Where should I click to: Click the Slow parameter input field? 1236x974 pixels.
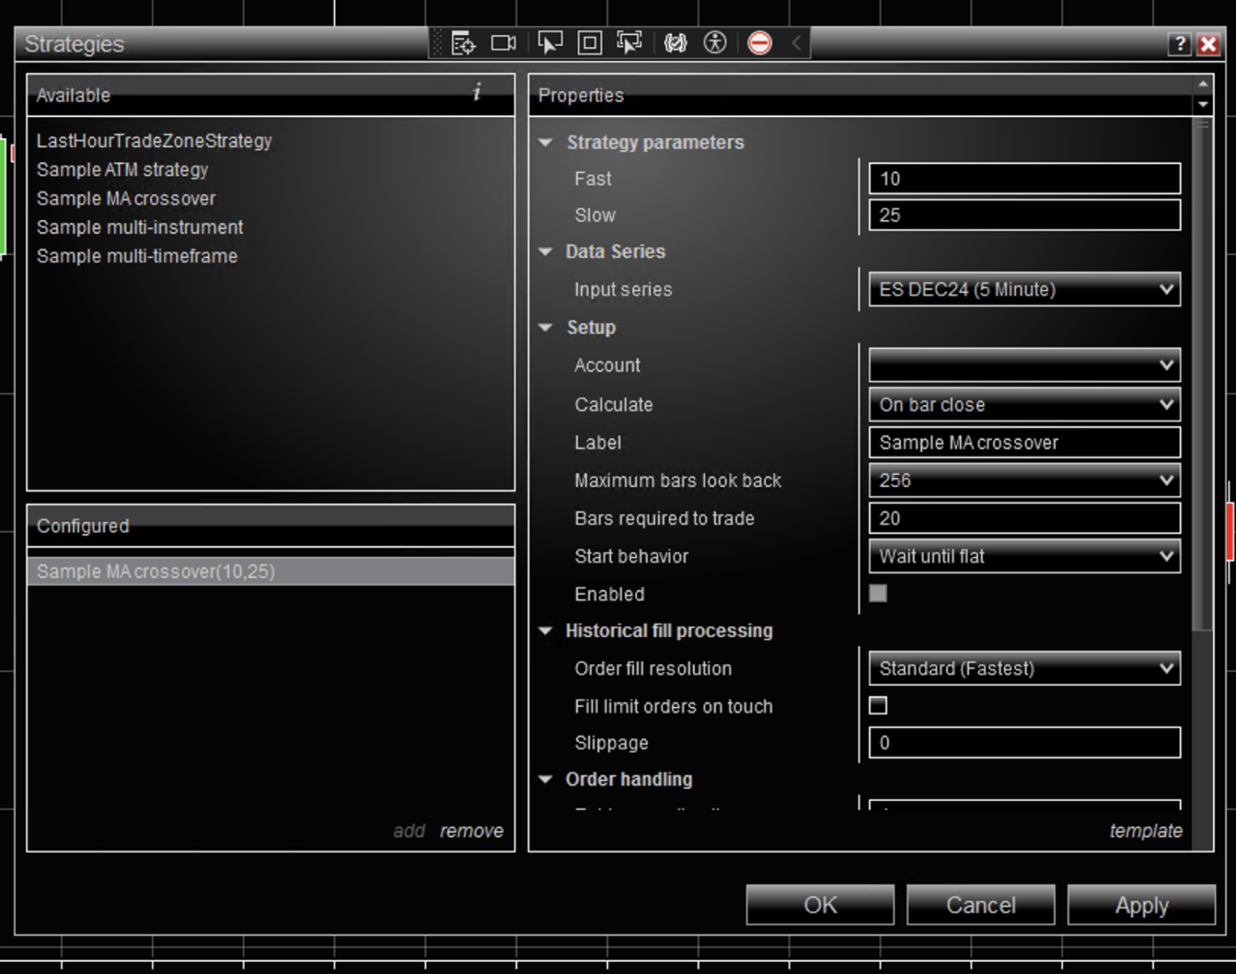[1024, 215]
